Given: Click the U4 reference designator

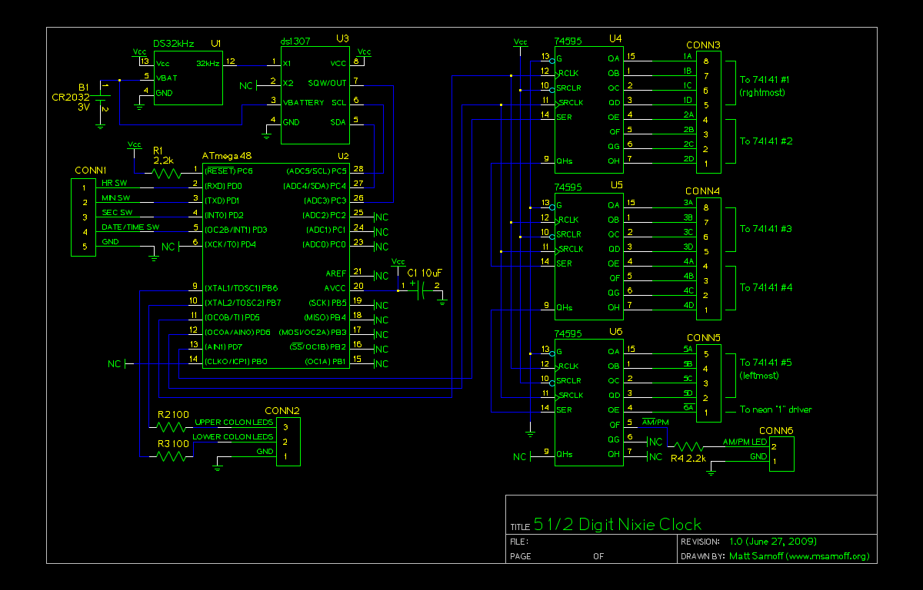Looking at the screenshot, I should [x=615, y=38].
